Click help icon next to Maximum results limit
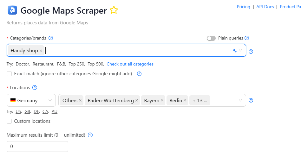This screenshot has width=301, height=156. pyautogui.click(x=90, y=135)
